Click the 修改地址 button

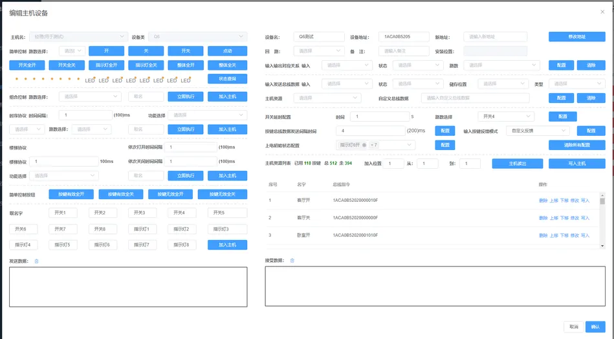[577, 37]
